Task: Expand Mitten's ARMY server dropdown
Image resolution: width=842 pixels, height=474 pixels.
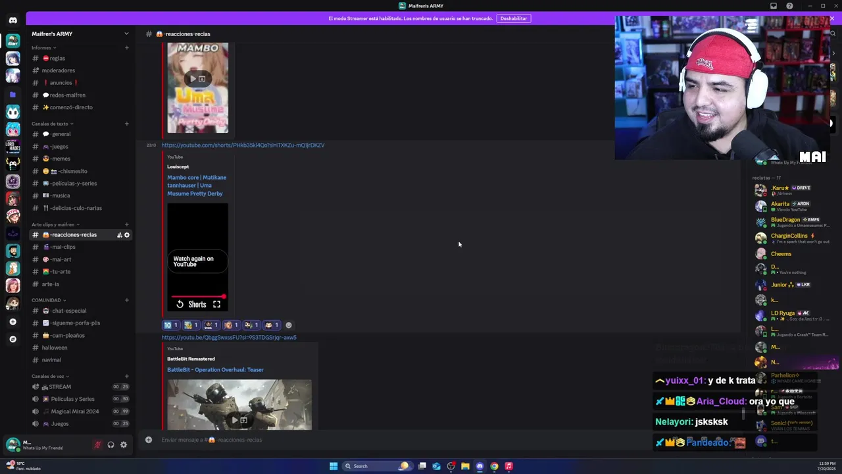Action: (126, 34)
